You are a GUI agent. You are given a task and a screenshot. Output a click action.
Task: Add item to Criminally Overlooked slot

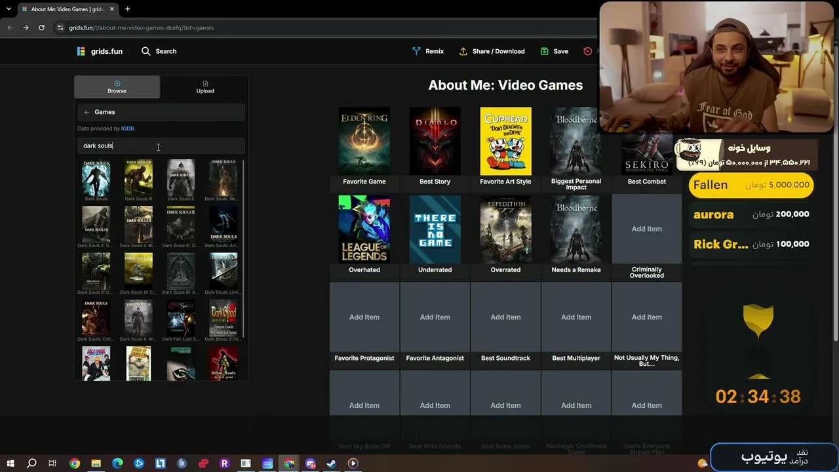[x=647, y=229]
